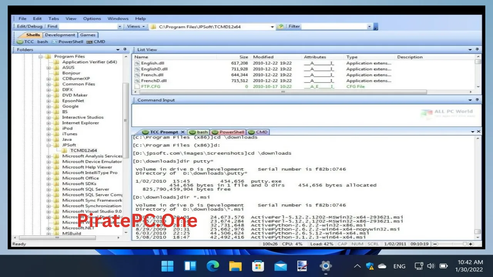This screenshot has height=277, width=493.
Task: Open the Windows menu
Action: [118, 18]
